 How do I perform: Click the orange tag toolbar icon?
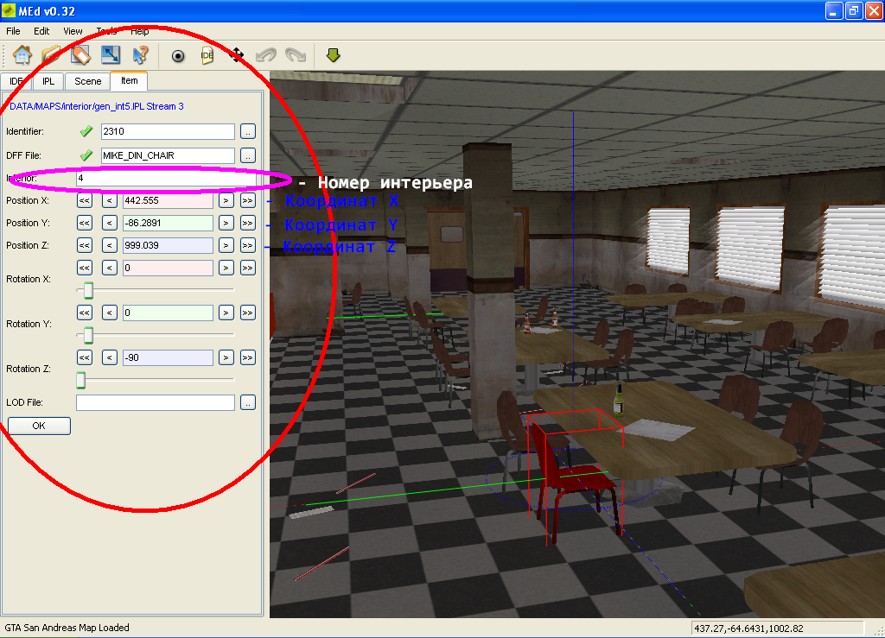(x=80, y=55)
